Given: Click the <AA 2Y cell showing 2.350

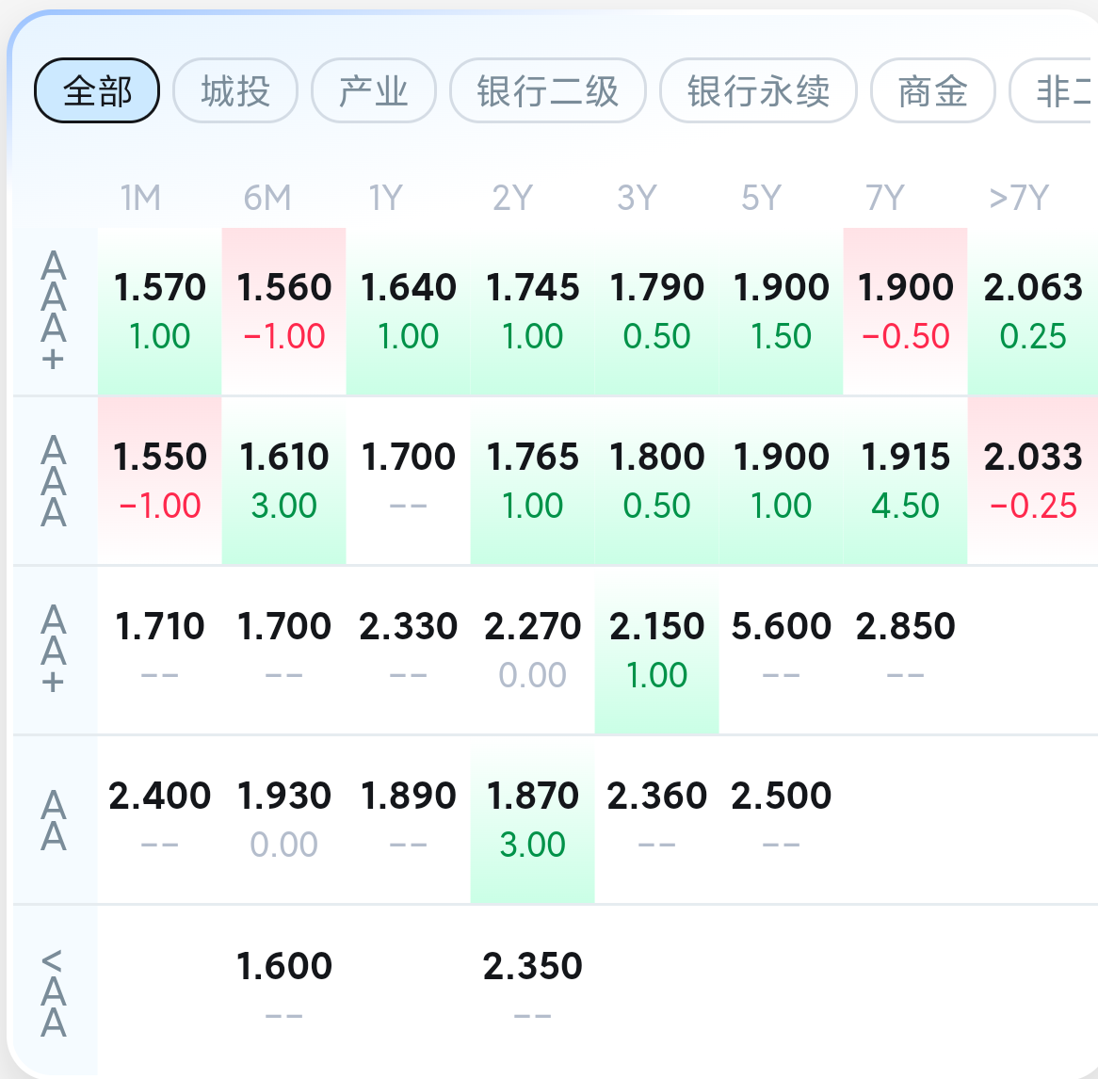Looking at the screenshot, I should click(x=533, y=990).
